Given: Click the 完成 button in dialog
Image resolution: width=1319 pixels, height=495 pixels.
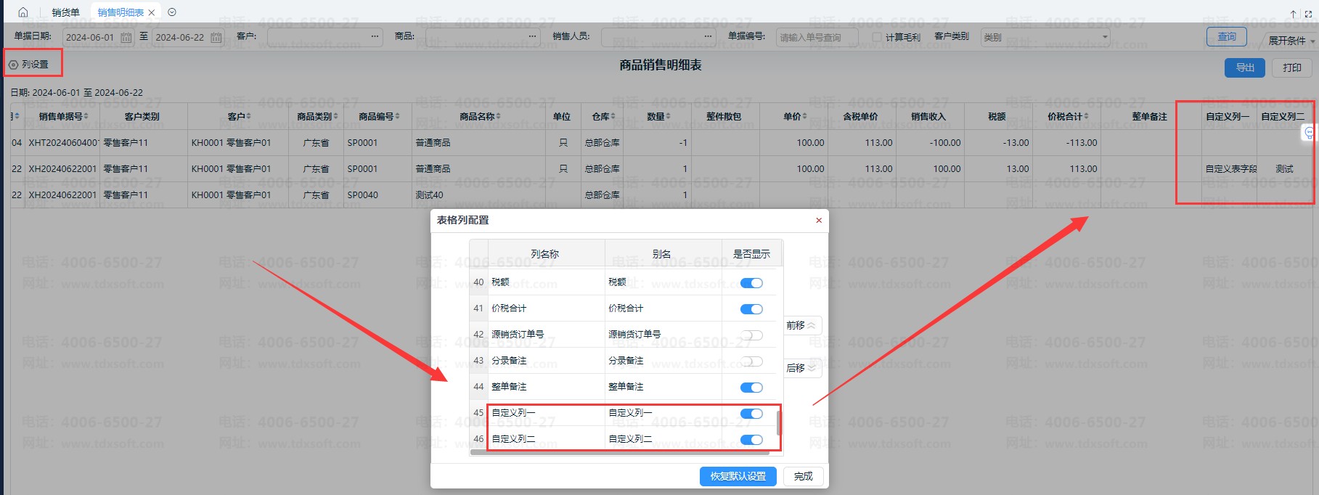Looking at the screenshot, I should point(803,476).
